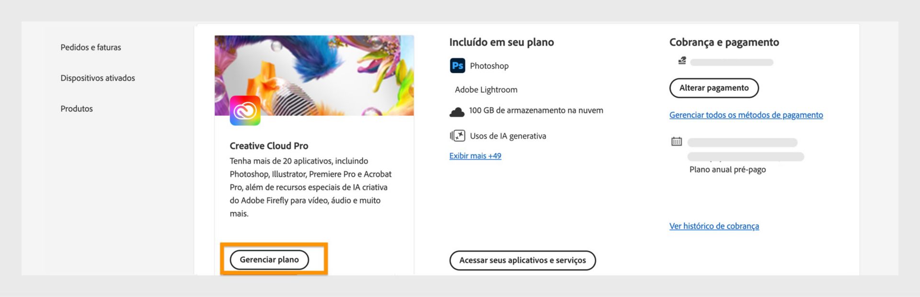Image resolution: width=920 pixels, height=297 pixels.
Task: Switch to Produtos section
Action: click(x=76, y=109)
